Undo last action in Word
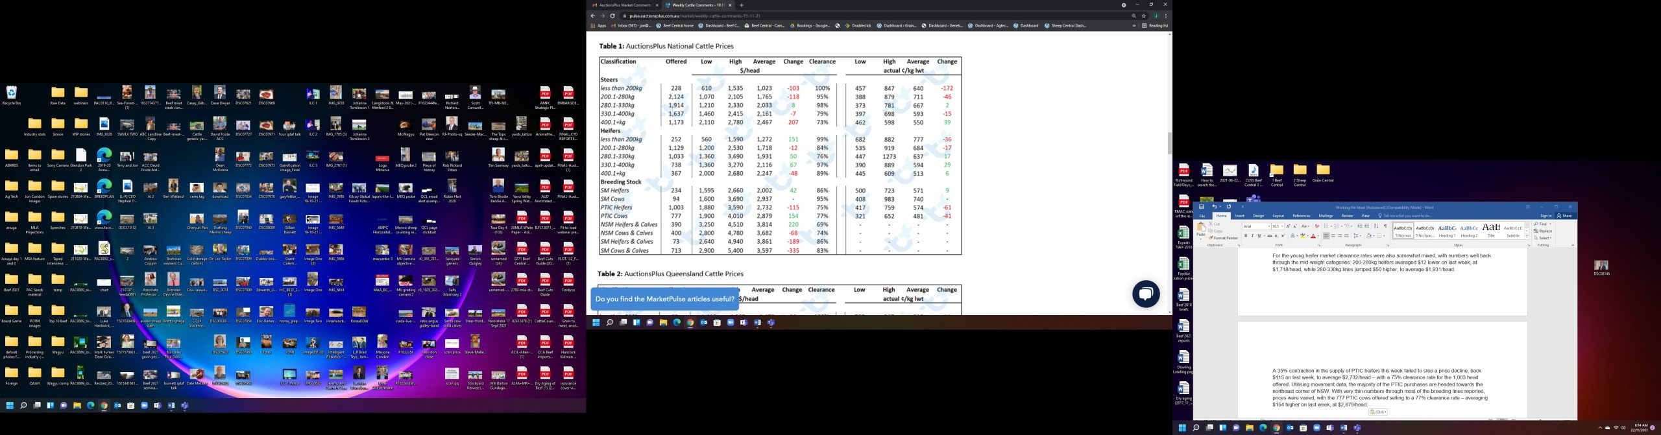 [x=1214, y=207]
